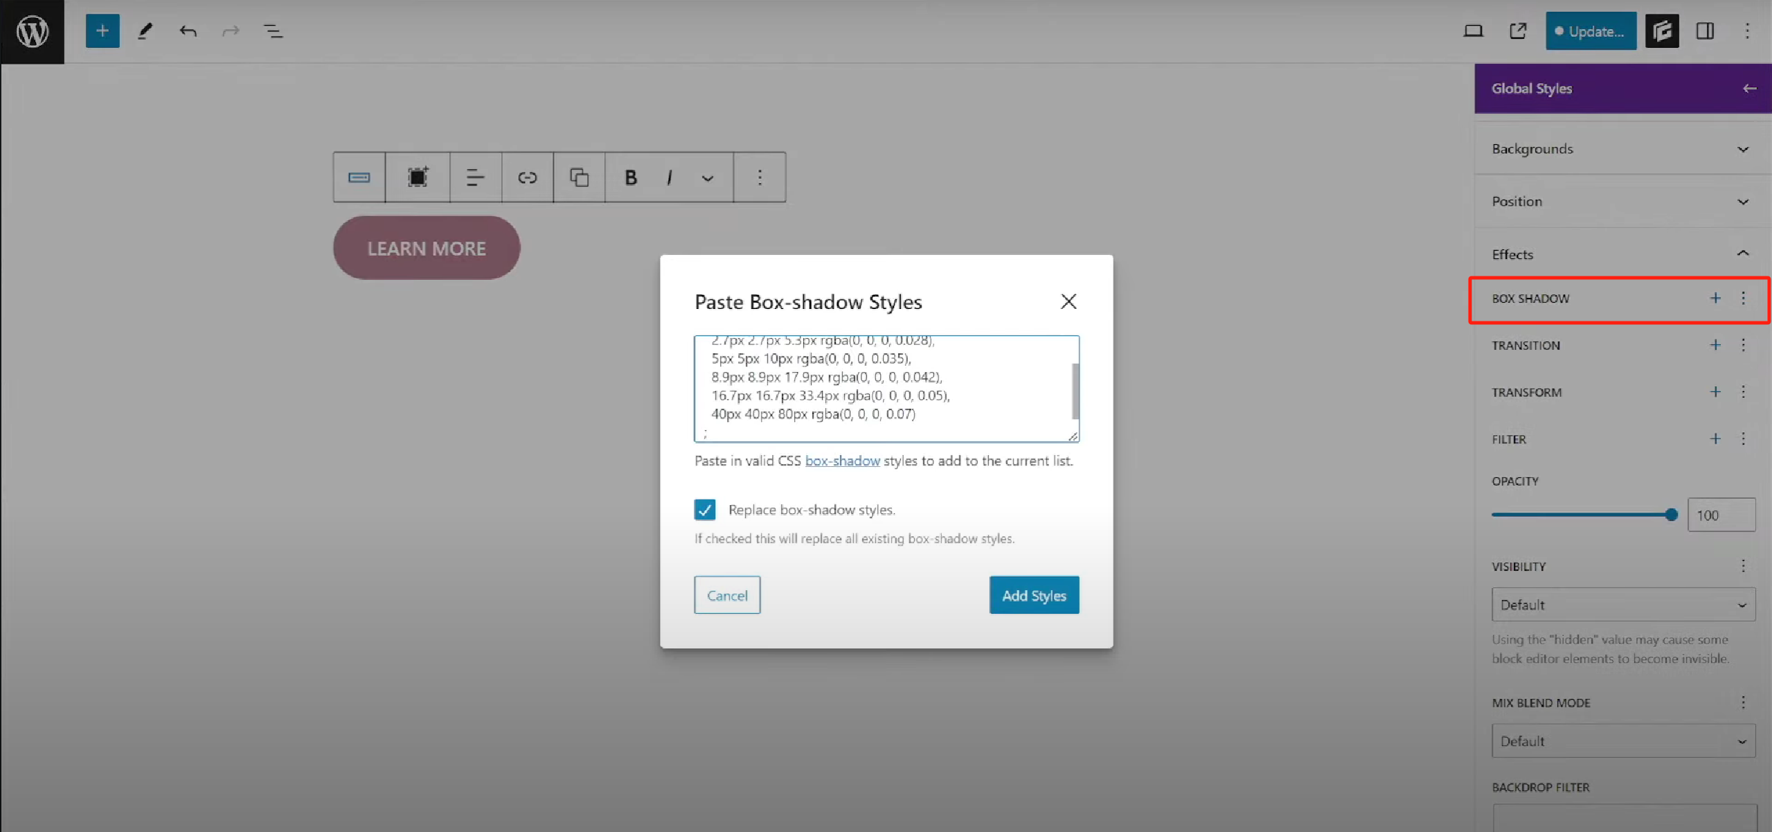Uncheck Replace box-shadow styles checkbox
The height and width of the screenshot is (832, 1772).
tap(704, 510)
